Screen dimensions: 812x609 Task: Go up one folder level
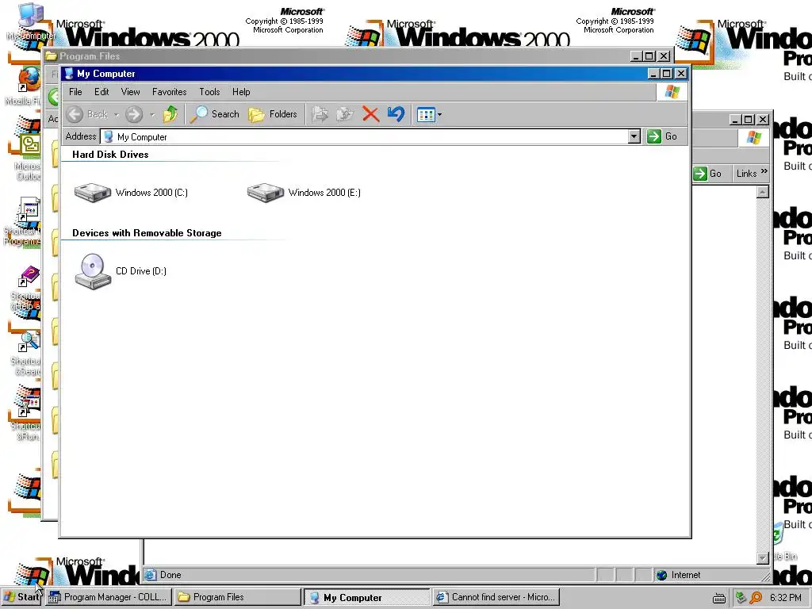tap(170, 114)
